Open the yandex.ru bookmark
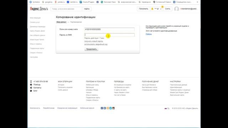 pos(59,2)
